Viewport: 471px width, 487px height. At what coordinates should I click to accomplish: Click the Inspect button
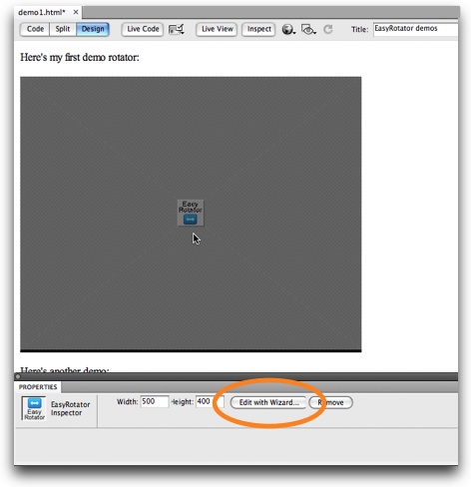click(258, 29)
